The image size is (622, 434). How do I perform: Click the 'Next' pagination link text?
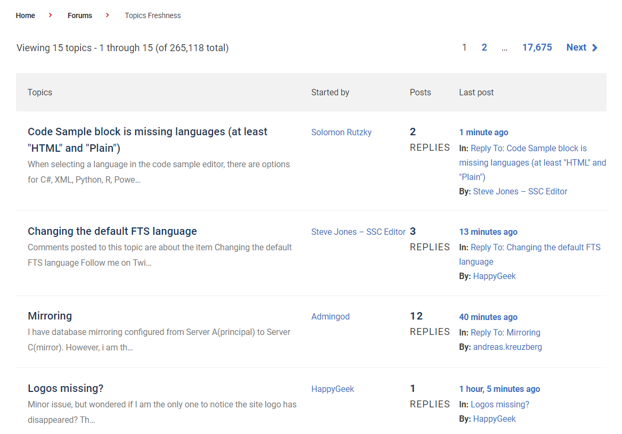(x=576, y=47)
